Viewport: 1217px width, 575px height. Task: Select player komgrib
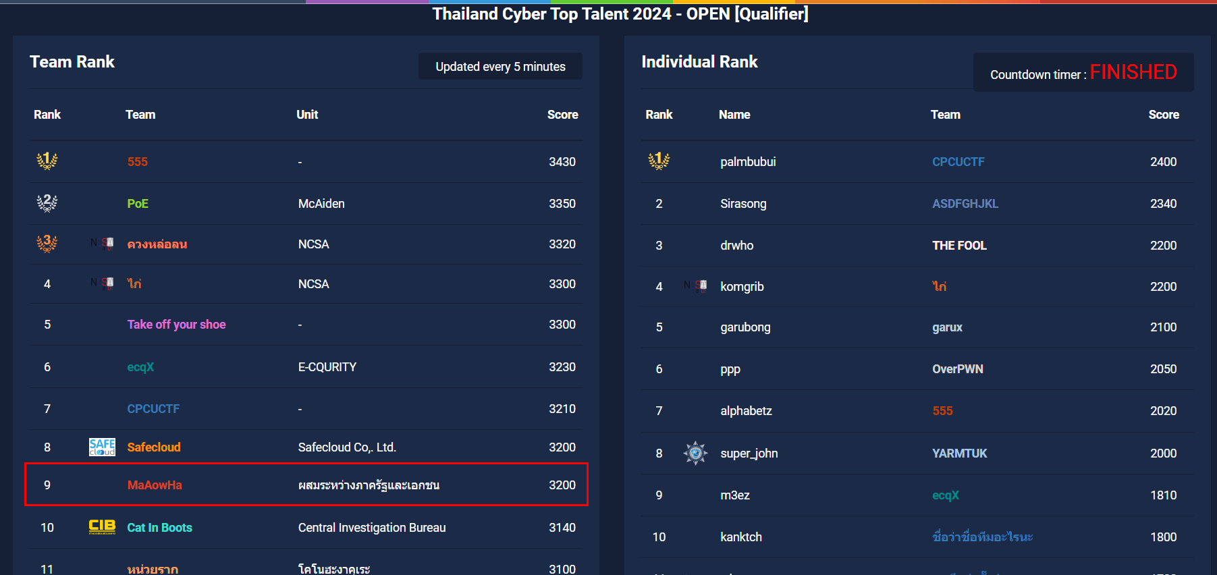point(742,287)
